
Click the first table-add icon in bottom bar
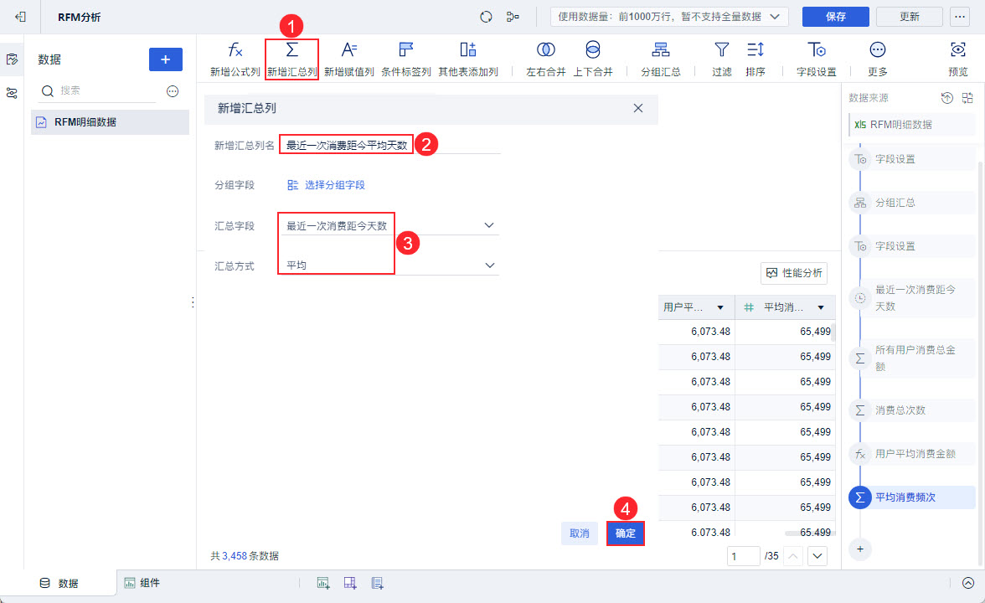pyautogui.click(x=323, y=583)
